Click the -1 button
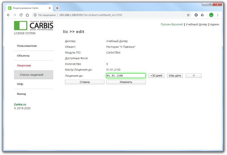 (193, 76)
